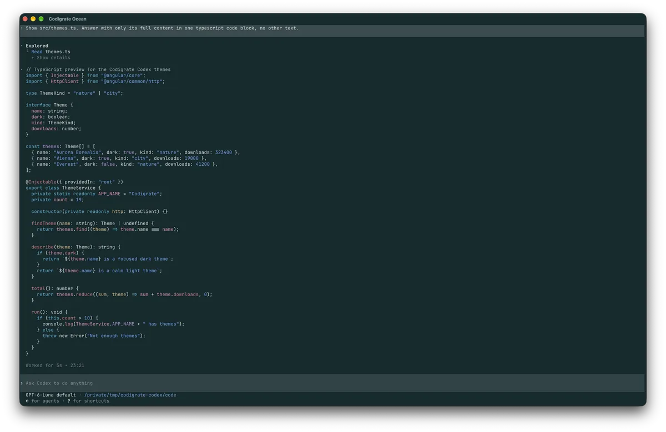
Task: Click the 'describe(theme: Theme): string {' line
Action: point(76,247)
